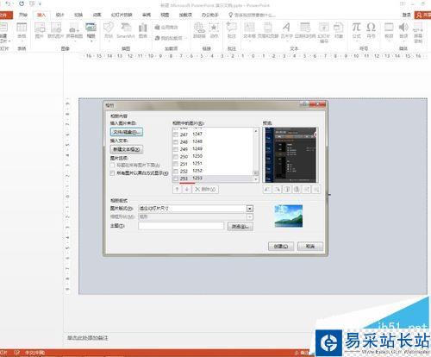Open the Frame shape dropdown
Viewport: 431px width, 357px height.
pyautogui.click(x=249, y=216)
